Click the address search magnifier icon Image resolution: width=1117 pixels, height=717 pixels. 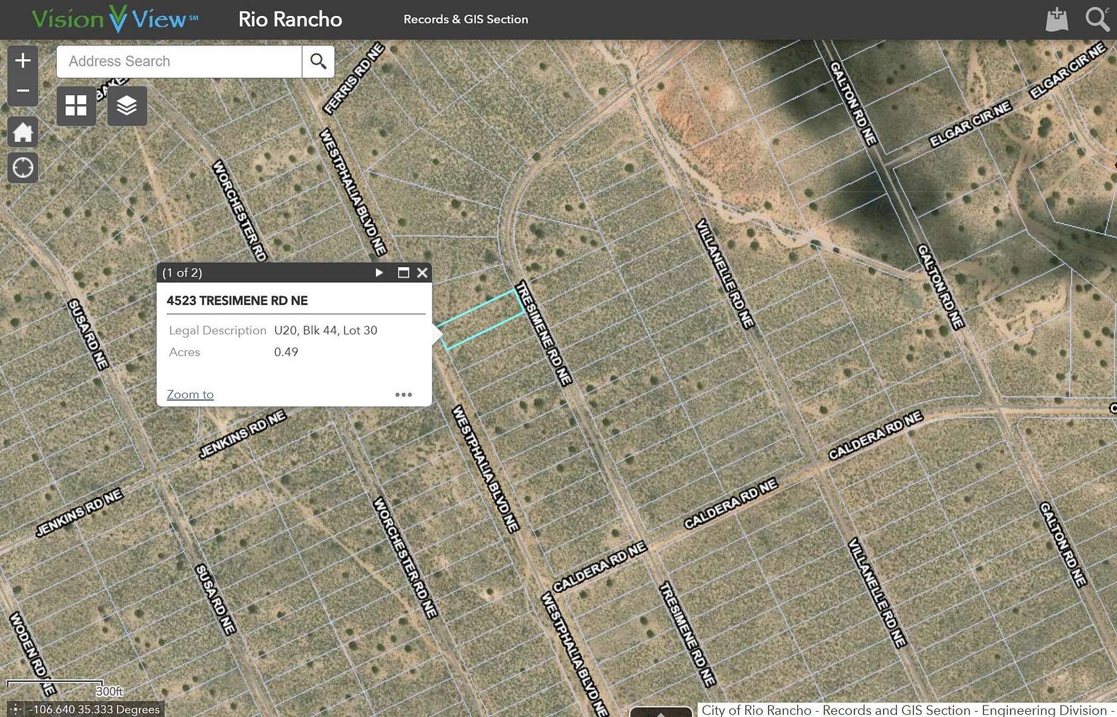point(318,61)
